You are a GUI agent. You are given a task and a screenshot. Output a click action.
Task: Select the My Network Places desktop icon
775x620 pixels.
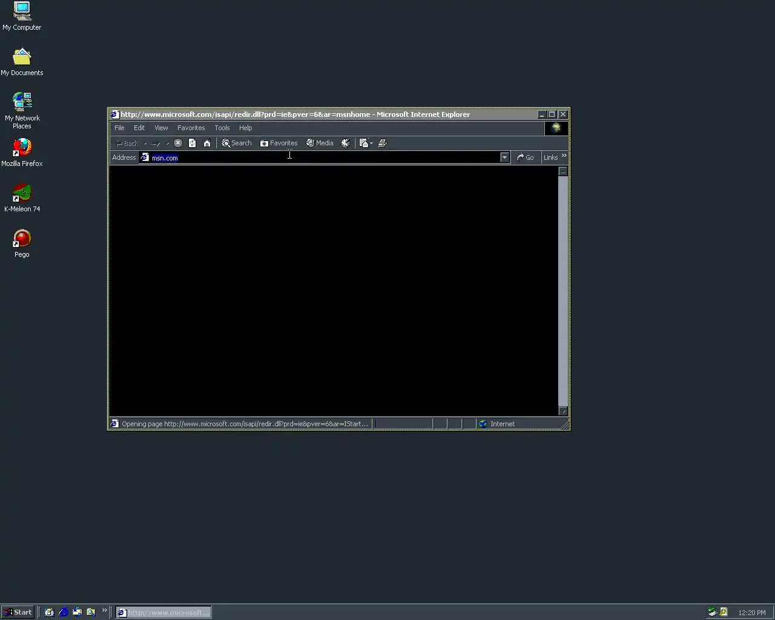(22, 111)
